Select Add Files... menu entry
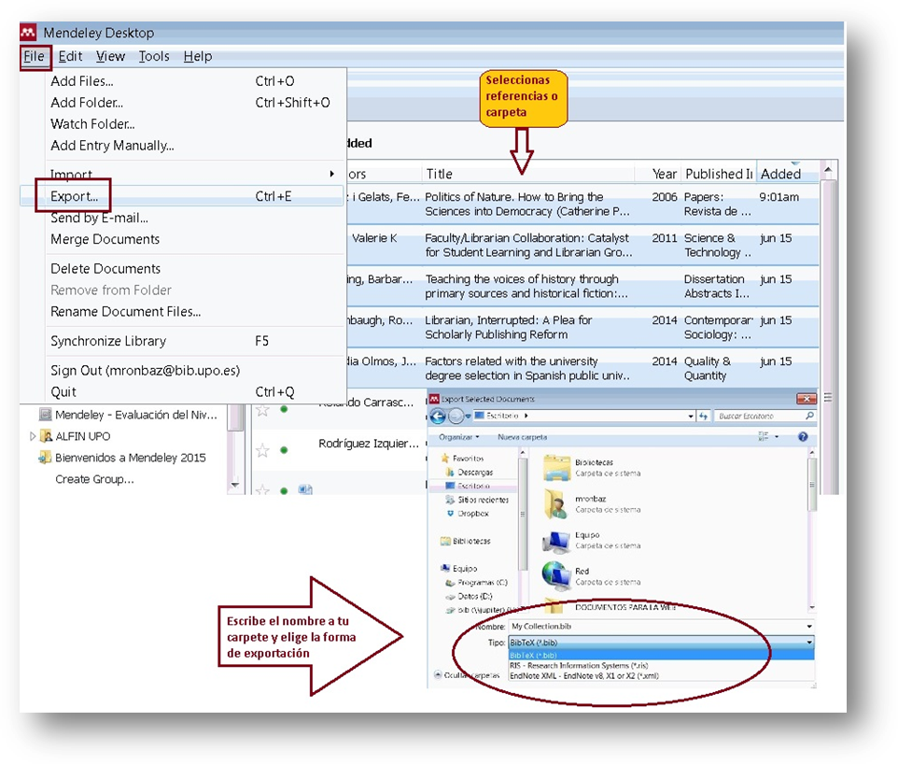 [x=183, y=81]
